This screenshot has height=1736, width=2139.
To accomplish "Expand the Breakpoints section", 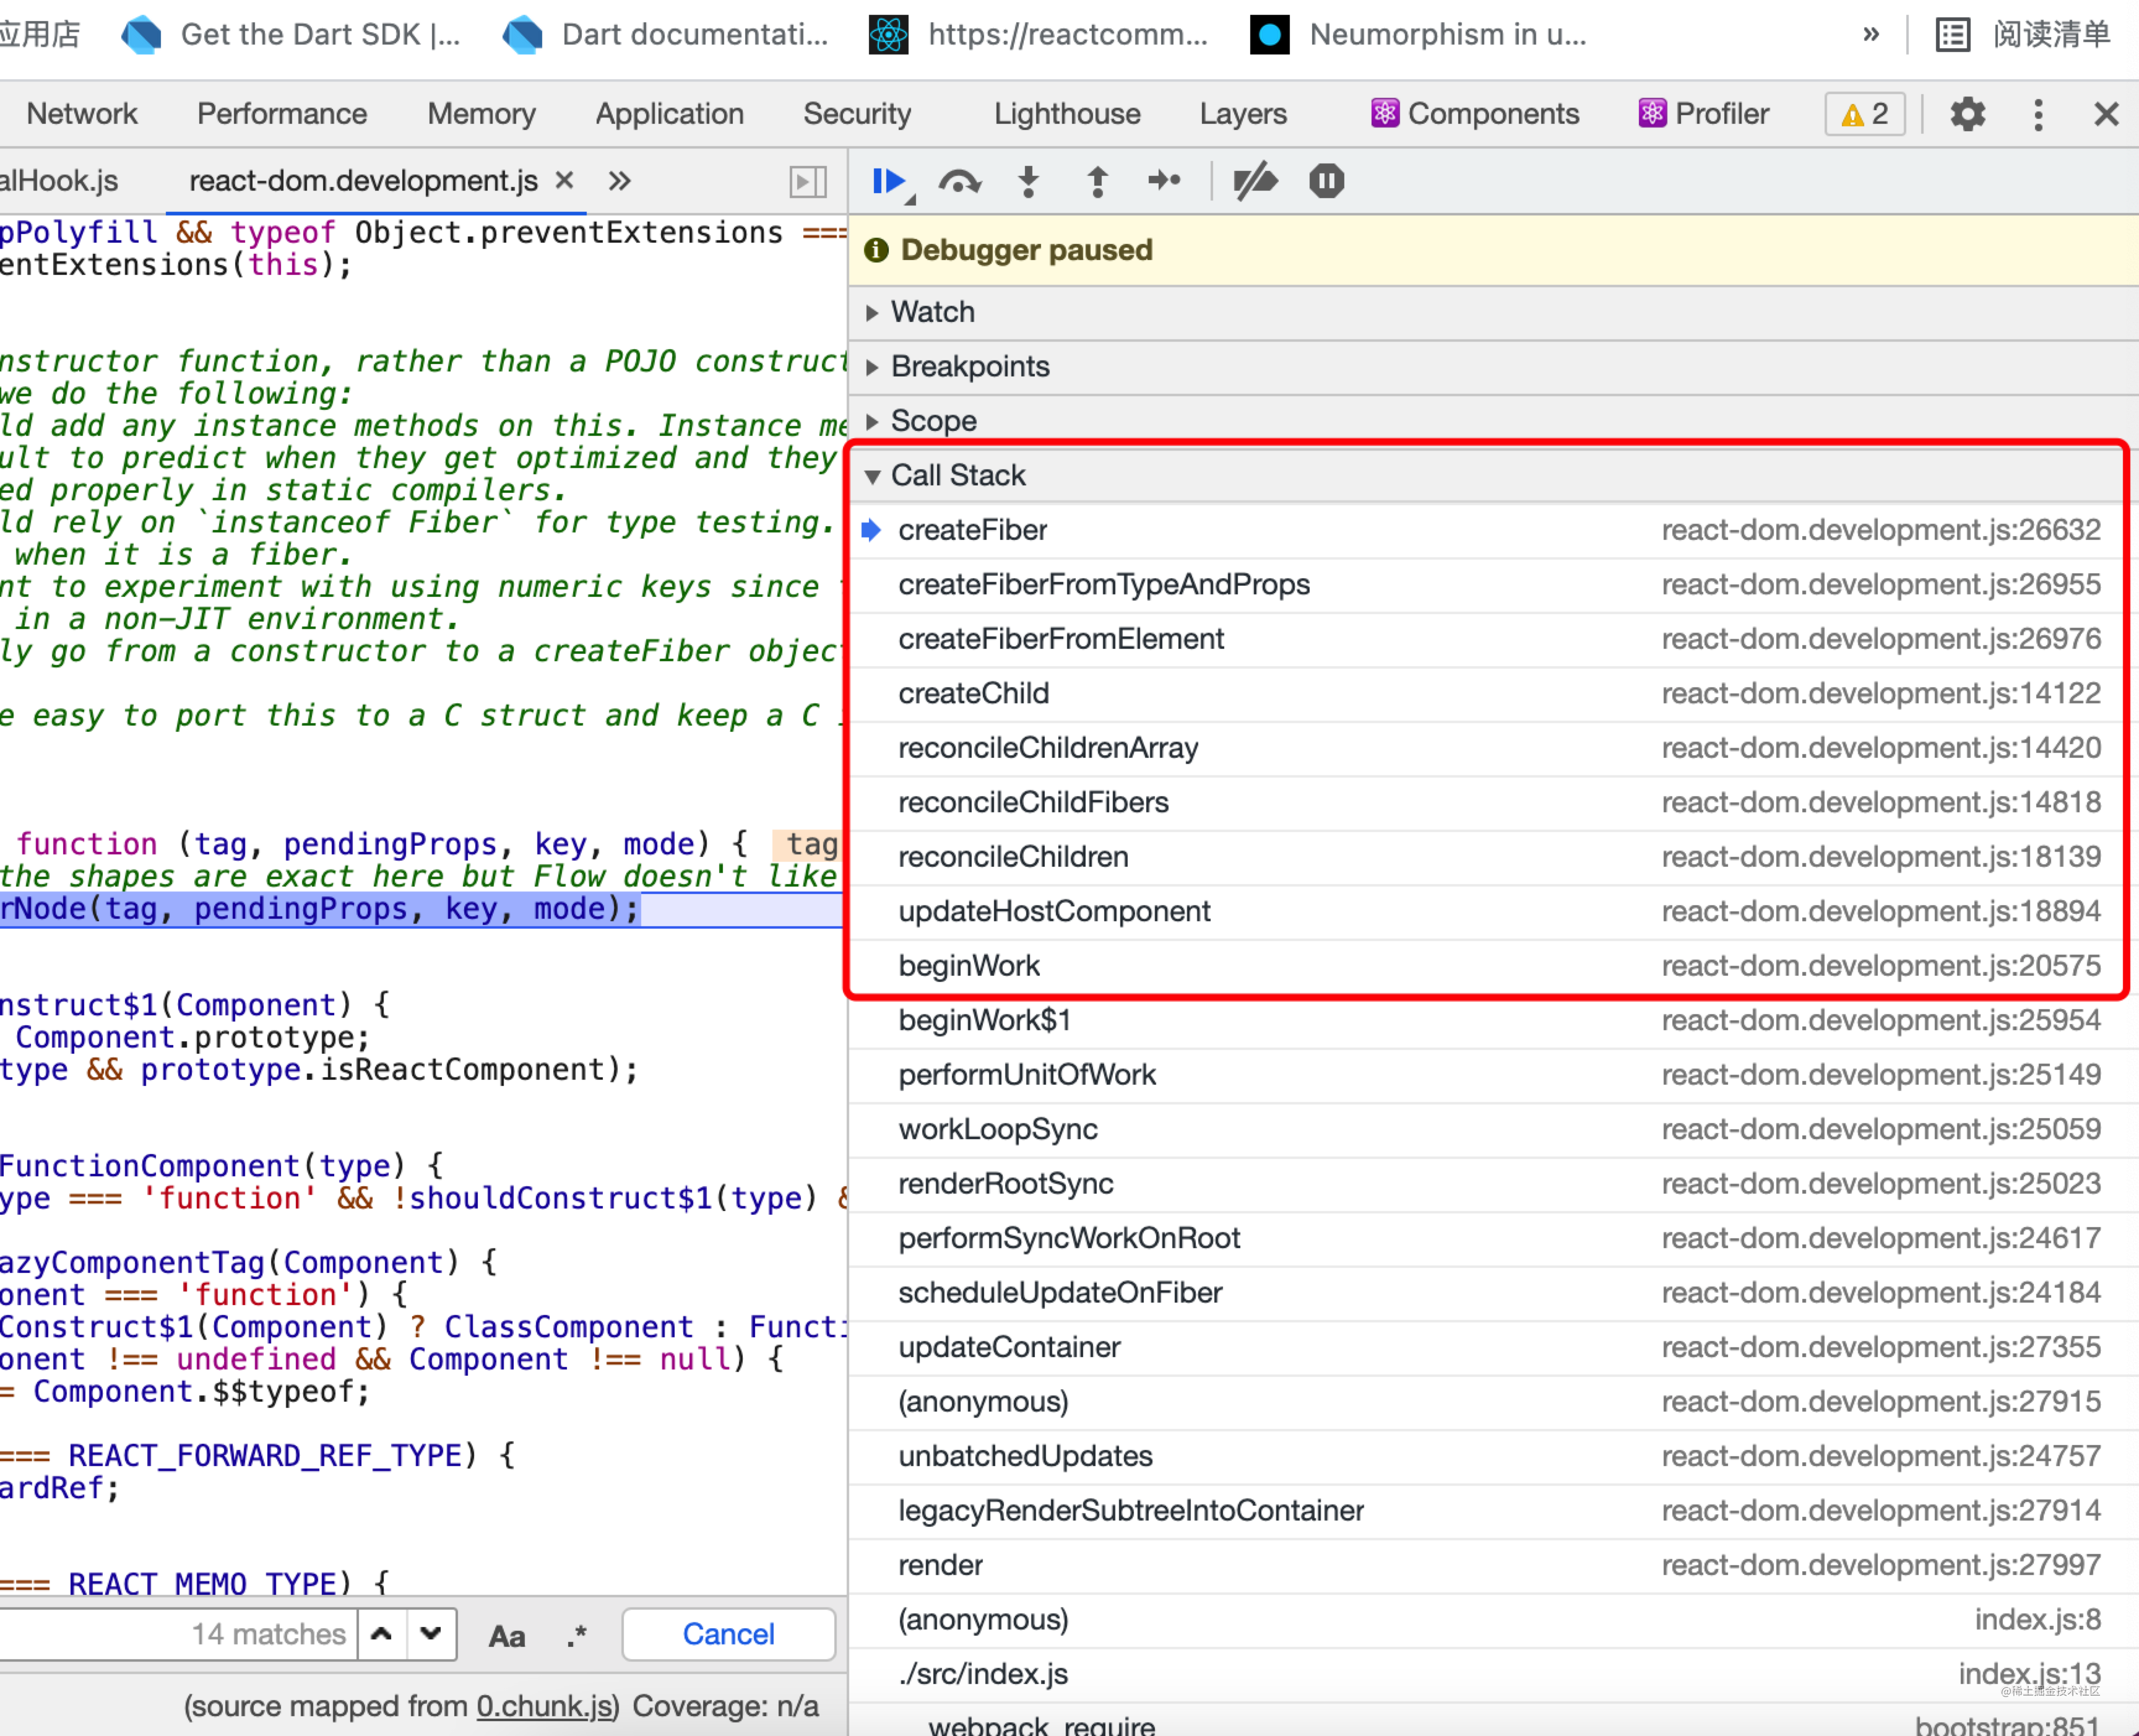I will point(1493,367).
